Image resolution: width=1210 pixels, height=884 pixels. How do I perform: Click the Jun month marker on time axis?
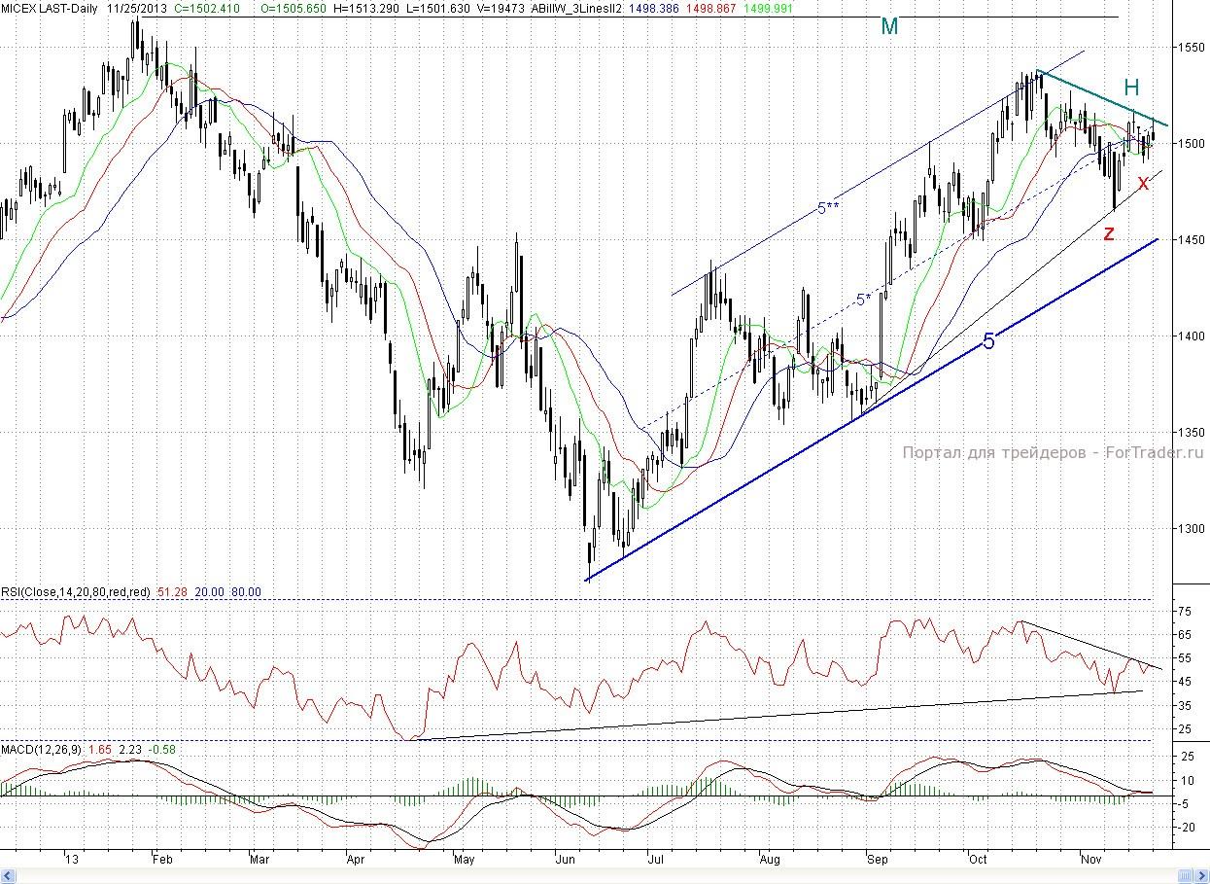[x=563, y=860]
